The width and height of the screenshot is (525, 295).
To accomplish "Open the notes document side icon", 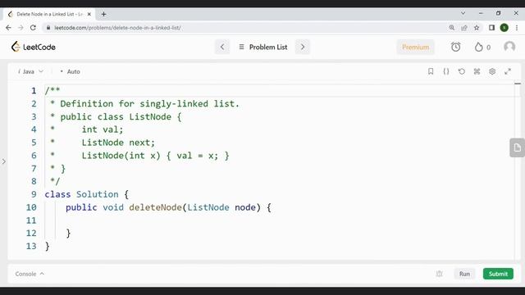I will (518, 147).
